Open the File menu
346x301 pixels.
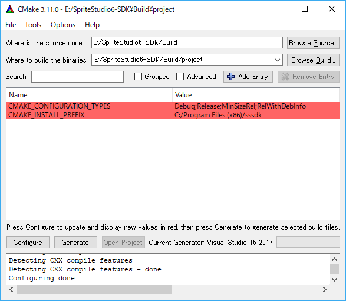pyautogui.click(x=11, y=25)
